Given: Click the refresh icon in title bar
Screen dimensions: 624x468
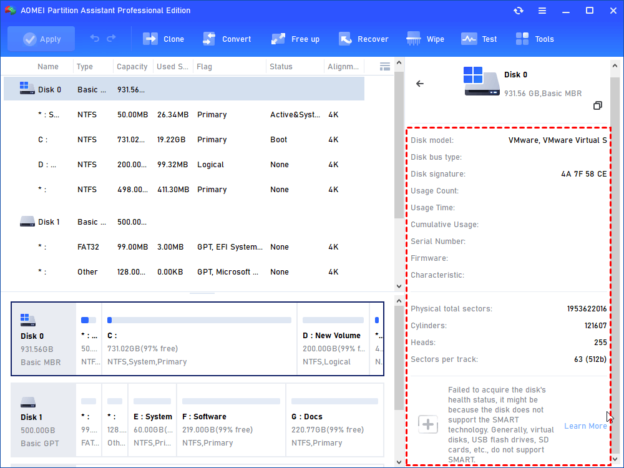Looking at the screenshot, I should [x=518, y=11].
